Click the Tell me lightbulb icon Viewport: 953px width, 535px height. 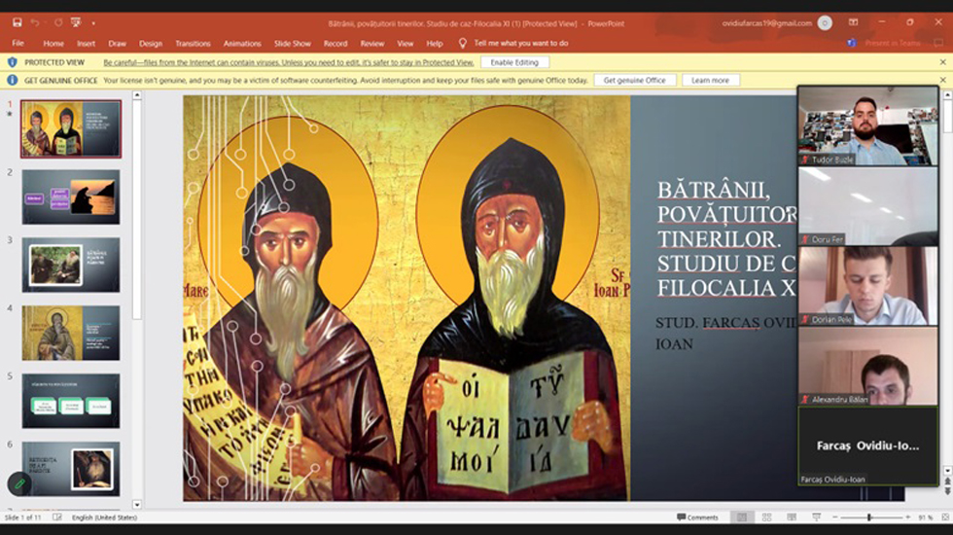pyautogui.click(x=463, y=43)
